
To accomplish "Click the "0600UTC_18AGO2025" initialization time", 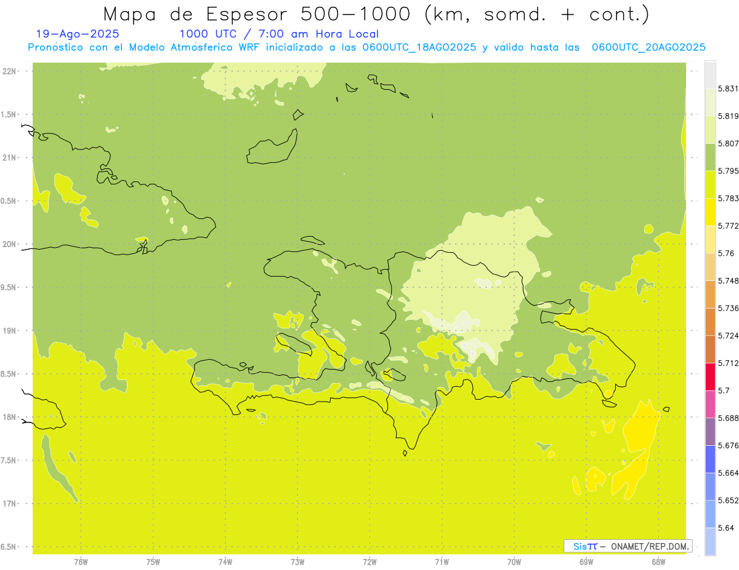I will click(x=419, y=47).
